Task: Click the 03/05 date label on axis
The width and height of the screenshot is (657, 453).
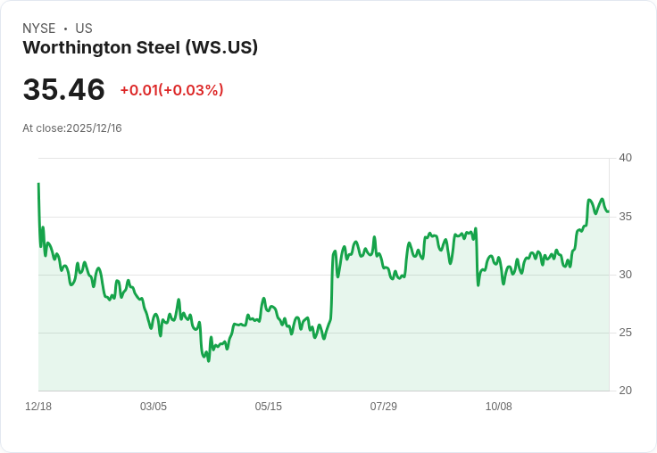Action: pyautogui.click(x=154, y=406)
